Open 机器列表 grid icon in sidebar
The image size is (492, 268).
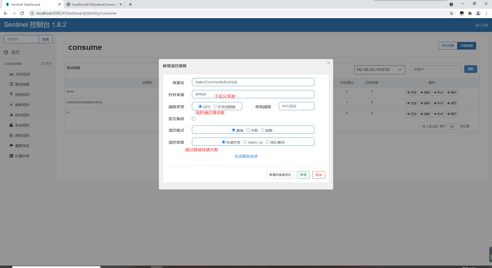coord(11,156)
